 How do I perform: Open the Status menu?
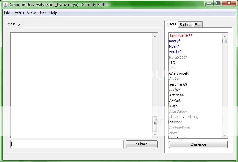19,13
